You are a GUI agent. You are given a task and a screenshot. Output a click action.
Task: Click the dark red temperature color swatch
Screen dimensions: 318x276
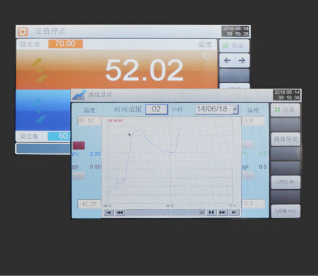78,145
